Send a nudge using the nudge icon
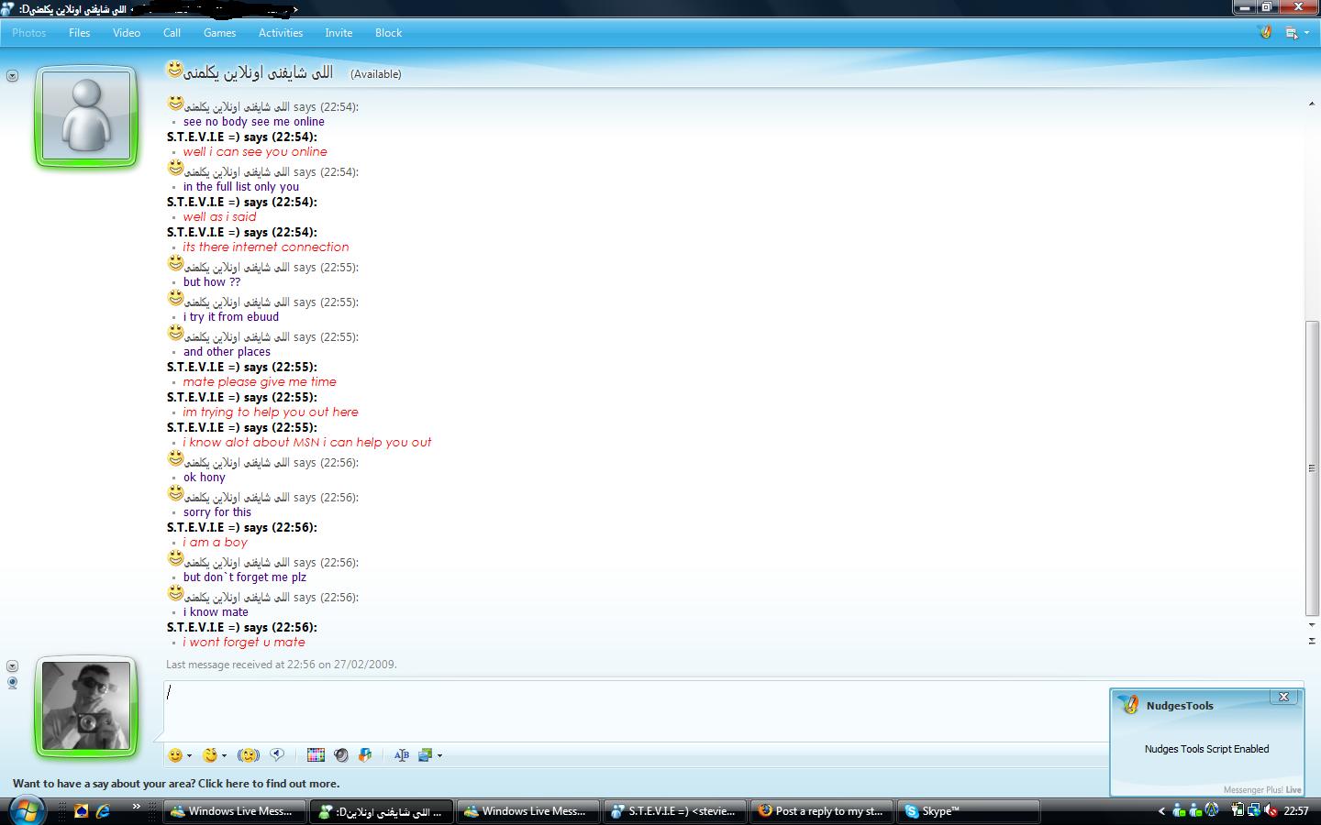The height and width of the screenshot is (825, 1321). coord(248,755)
